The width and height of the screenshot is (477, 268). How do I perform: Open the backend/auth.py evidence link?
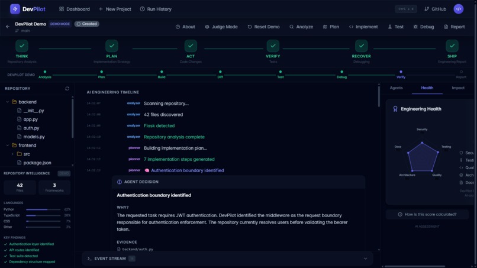[135, 249]
